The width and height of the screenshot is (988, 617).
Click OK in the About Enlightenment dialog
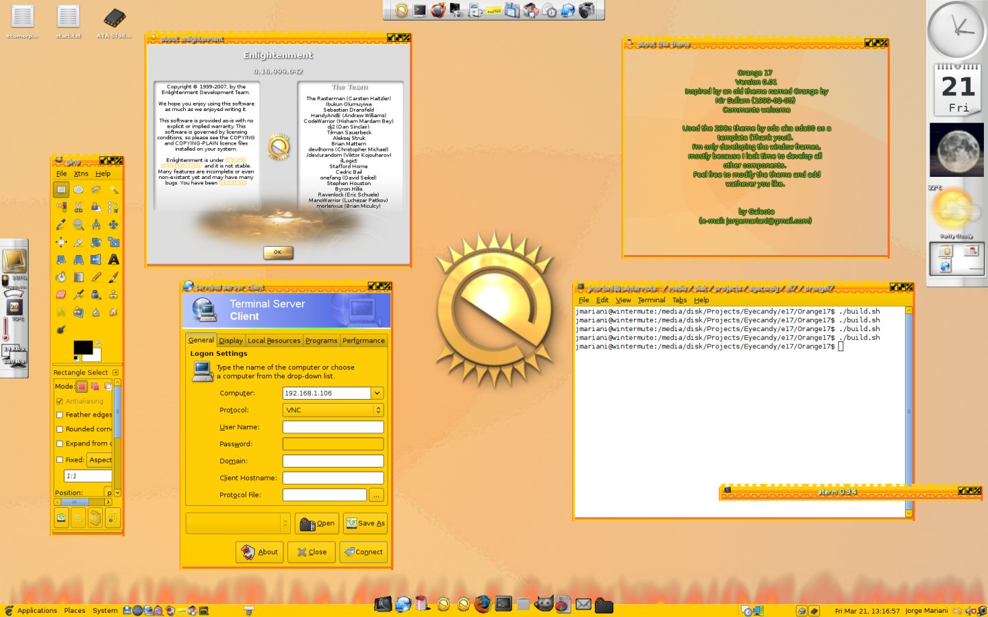pyautogui.click(x=278, y=252)
